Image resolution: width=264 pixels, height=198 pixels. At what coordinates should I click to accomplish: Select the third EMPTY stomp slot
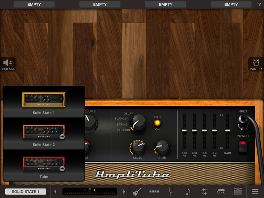point(166,5)
